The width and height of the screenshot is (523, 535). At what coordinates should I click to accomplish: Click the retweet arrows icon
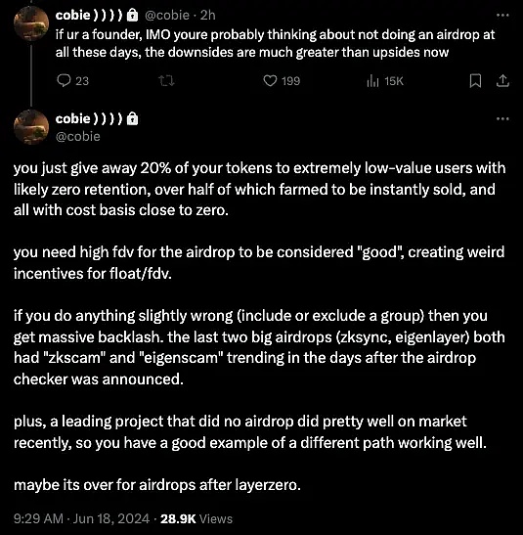pos(167,81)
